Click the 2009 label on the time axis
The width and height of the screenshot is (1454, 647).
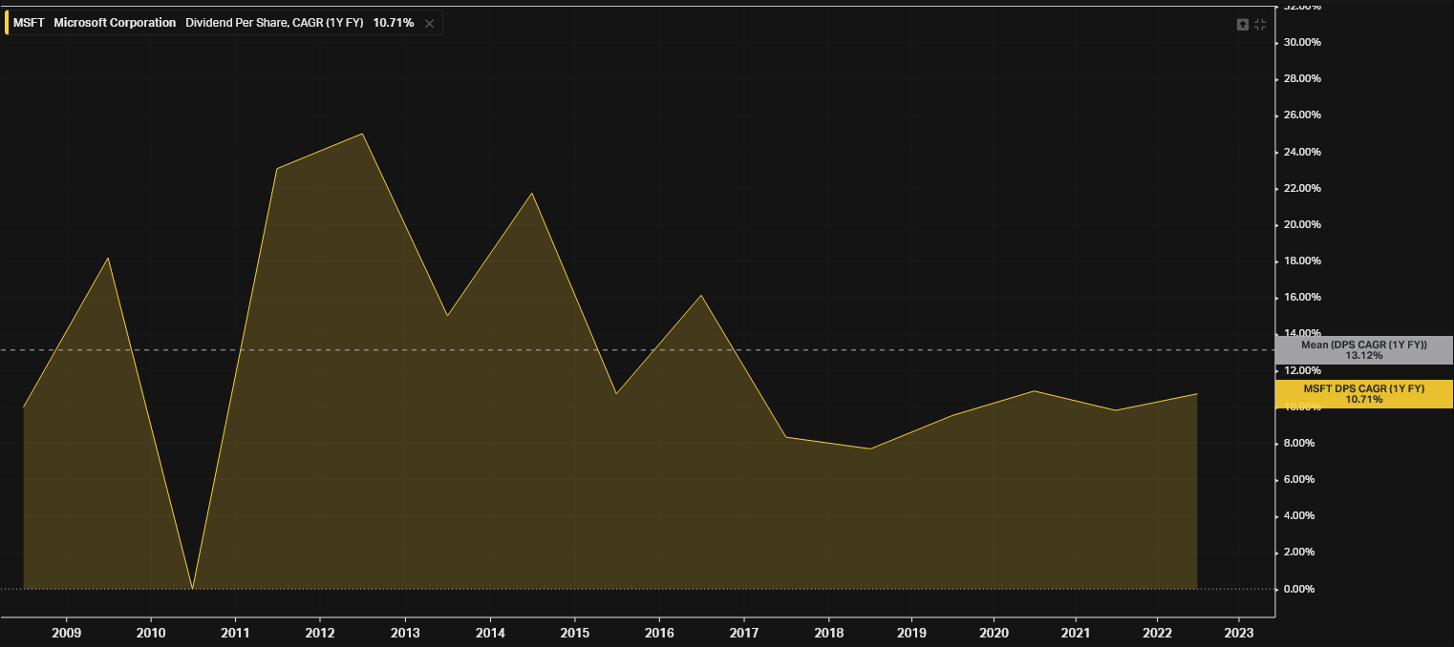pos(66,633)
